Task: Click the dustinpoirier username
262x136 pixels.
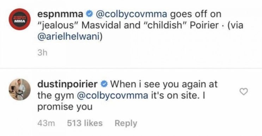Action: (x=67, y=85)
